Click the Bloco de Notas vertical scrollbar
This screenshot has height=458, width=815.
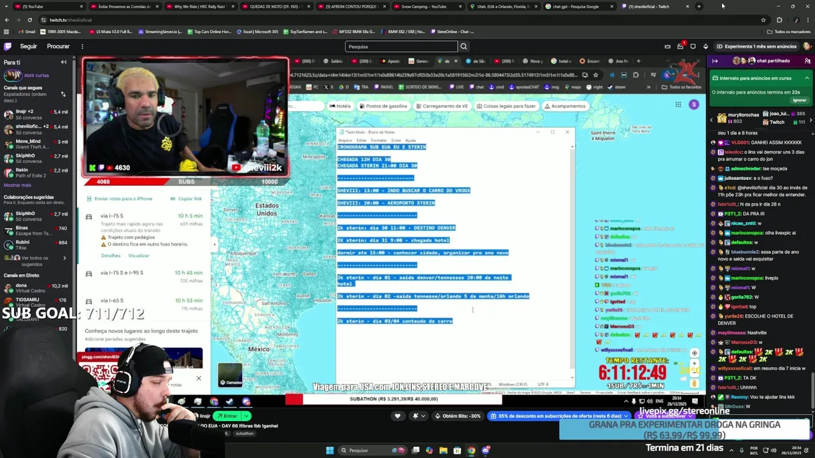click(572, 261)
